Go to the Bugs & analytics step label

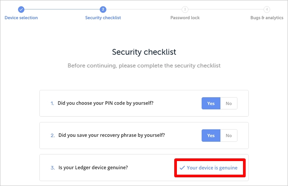point(267,18)
